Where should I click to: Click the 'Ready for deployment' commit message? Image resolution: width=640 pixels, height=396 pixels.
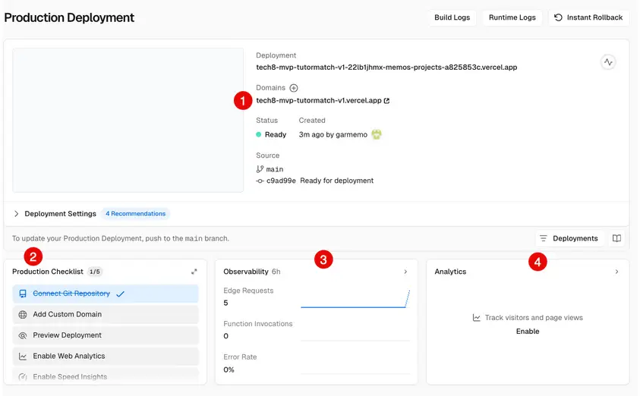click(337, 181)
